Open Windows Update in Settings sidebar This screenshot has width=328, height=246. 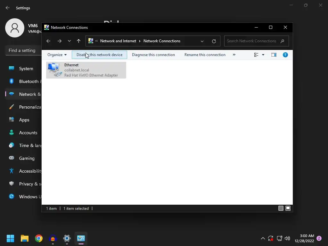click(23, 197)
